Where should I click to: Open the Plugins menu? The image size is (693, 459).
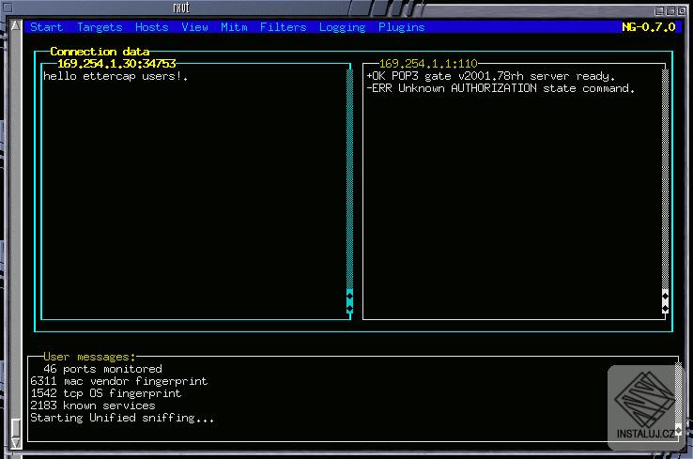click(x=401, y=27)
